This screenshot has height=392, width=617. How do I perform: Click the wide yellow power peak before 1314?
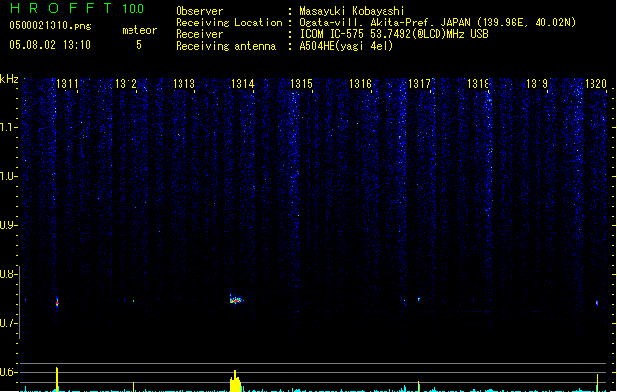point(235,381)
